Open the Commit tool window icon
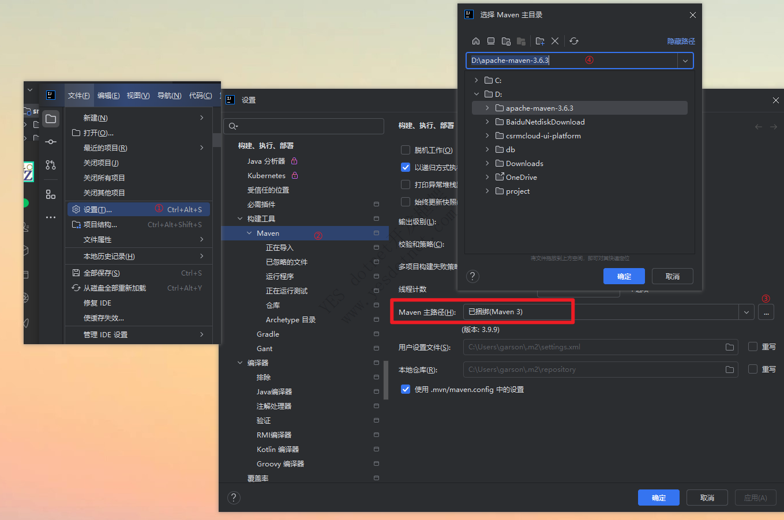 51,142
